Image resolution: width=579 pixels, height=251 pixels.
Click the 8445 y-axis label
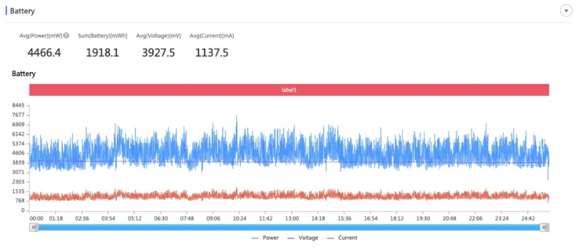tap(18, 105)
